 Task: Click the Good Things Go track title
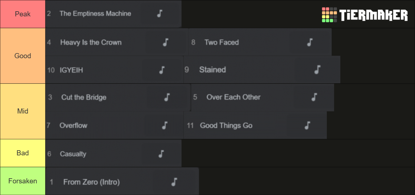point(226,125)
